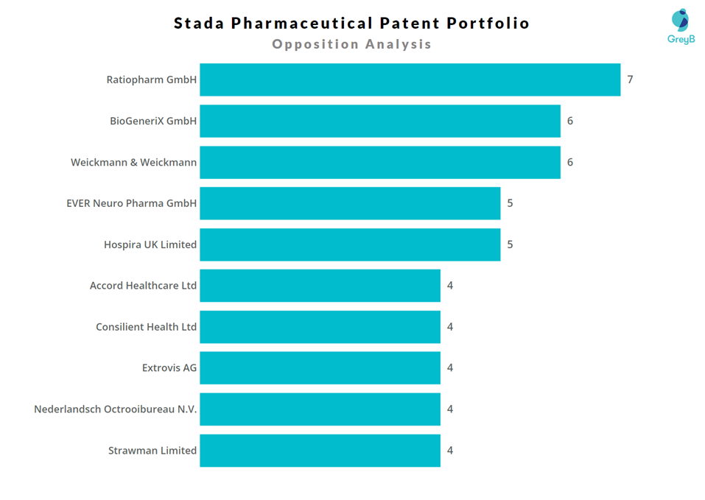Image resolution: width=705 pixels, height=500 pixels.
Task: Click the chart title Stada Pharmaceutical Patent Portfolio
Action: tap(351, 23)
